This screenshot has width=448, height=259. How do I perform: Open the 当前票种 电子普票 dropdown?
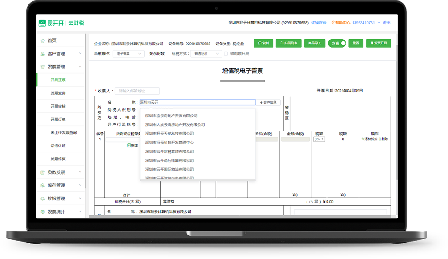coord(128,53)
